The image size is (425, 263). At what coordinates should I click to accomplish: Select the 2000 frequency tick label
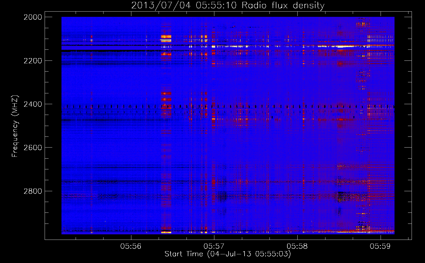(33, 17)
